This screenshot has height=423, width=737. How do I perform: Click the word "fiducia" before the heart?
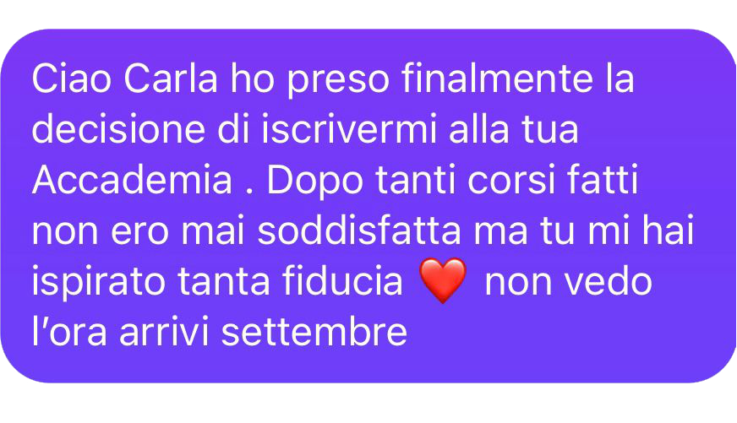pos(342,282)
